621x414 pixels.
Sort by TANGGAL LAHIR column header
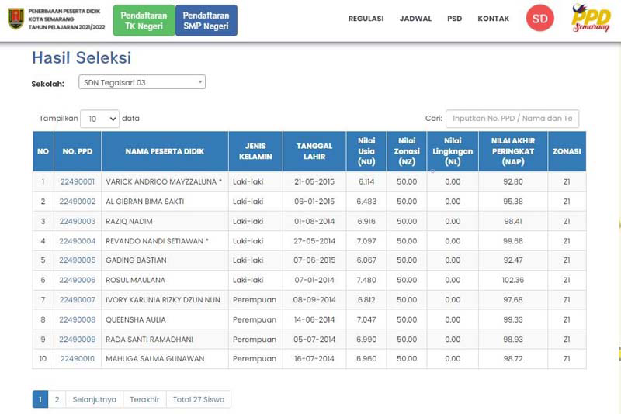pos(314,151)
